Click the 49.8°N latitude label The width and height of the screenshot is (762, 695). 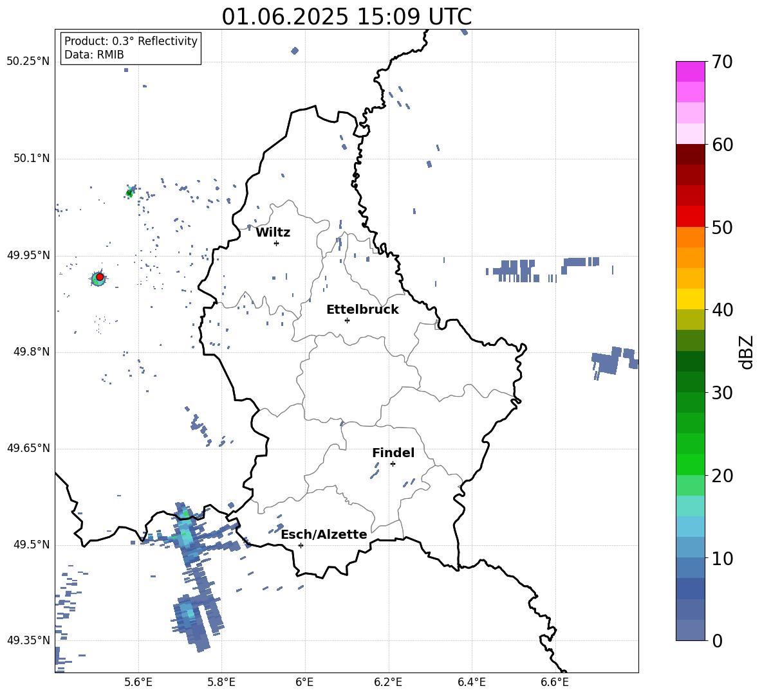coord(32,352)
